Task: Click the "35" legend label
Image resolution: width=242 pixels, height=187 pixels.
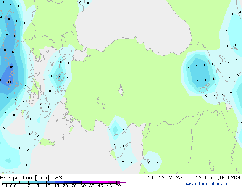Action: (92, 185)
